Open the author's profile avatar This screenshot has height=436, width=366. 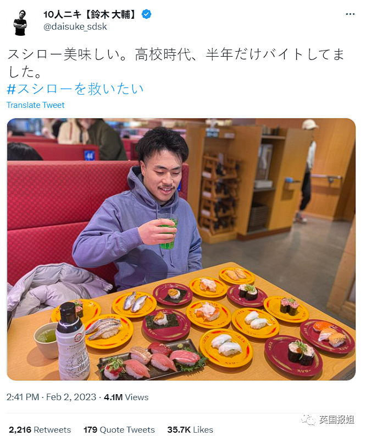[x=20, y=23]
